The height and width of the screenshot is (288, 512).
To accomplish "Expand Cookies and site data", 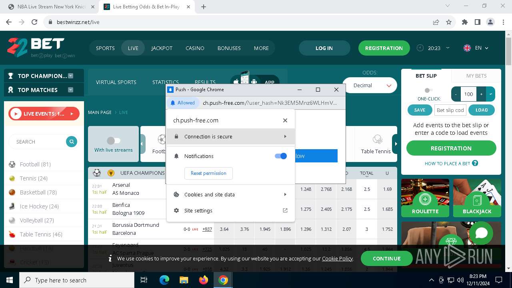I will point(231,194).
